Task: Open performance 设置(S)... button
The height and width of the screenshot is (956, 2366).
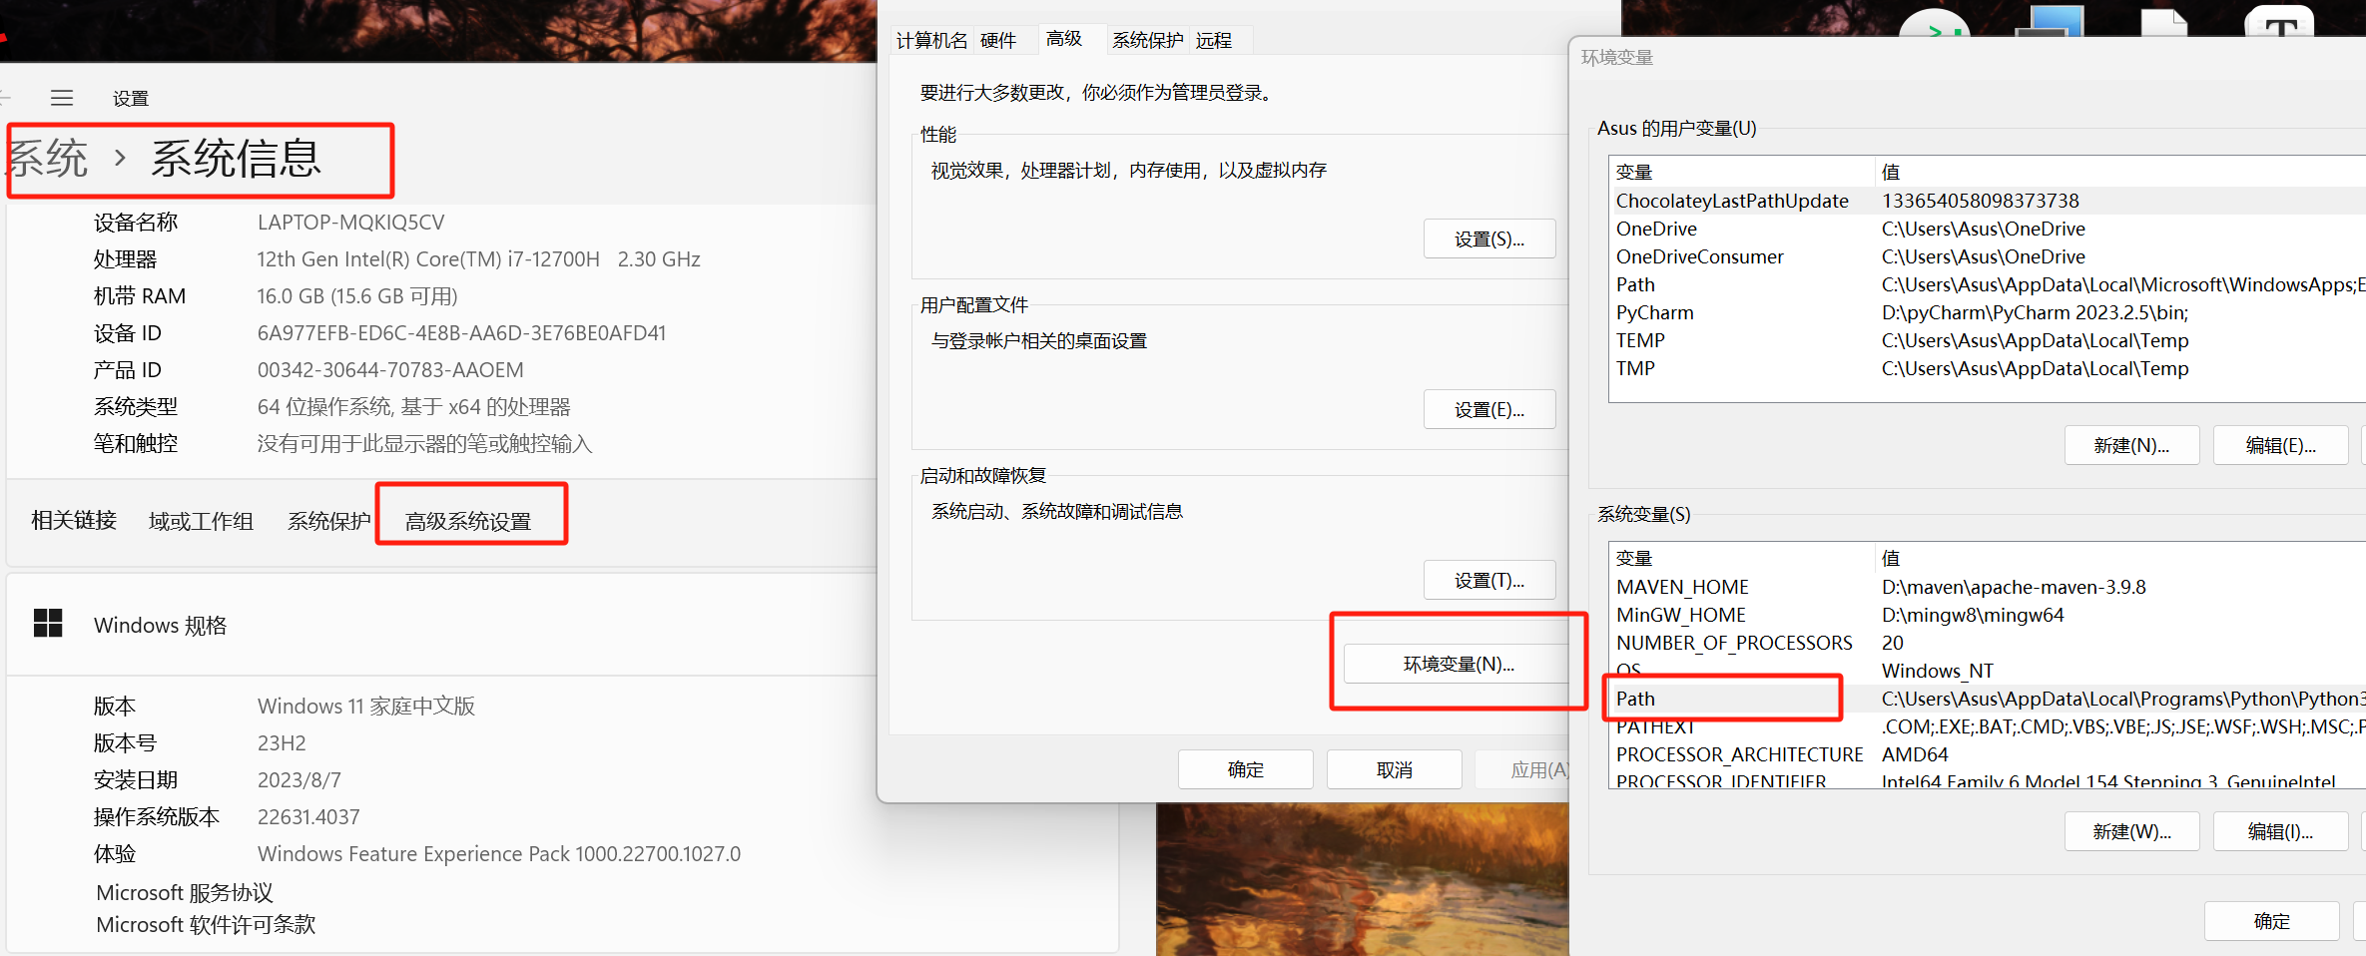Action: pyautogui.click(x=1488, y=239)
